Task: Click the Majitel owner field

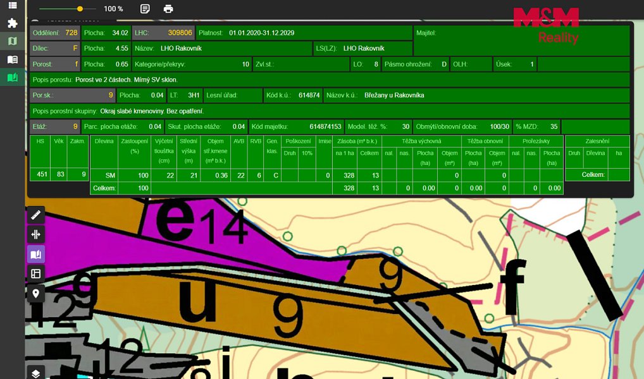Action: 522,40
